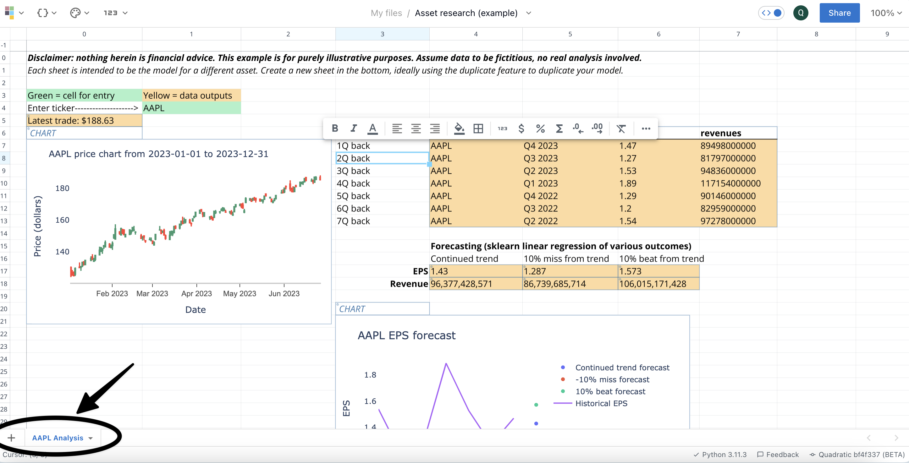This screenshot has height=463, width=909.
Task: Toggle bold formatting in floating toolbar
Action: (x=335, y=128)
